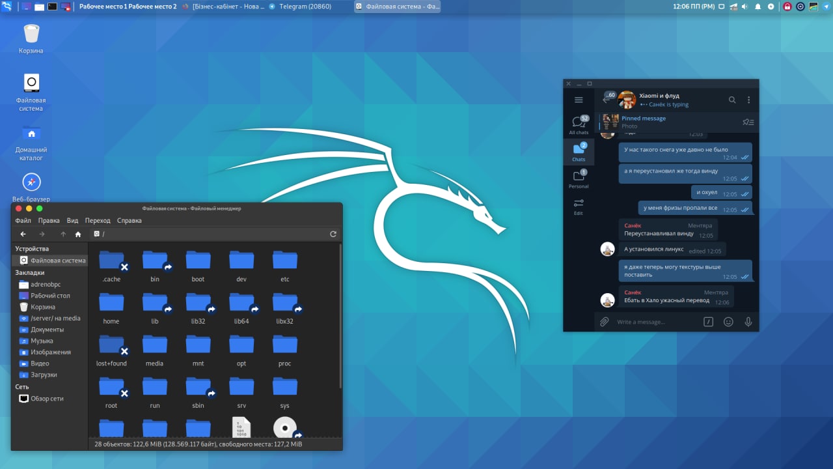Image resolution: width=833 pixels, height=469 pixels.
Task: Go back from the Xiaomi и флуд chat
Action: (x=607, y=100)
